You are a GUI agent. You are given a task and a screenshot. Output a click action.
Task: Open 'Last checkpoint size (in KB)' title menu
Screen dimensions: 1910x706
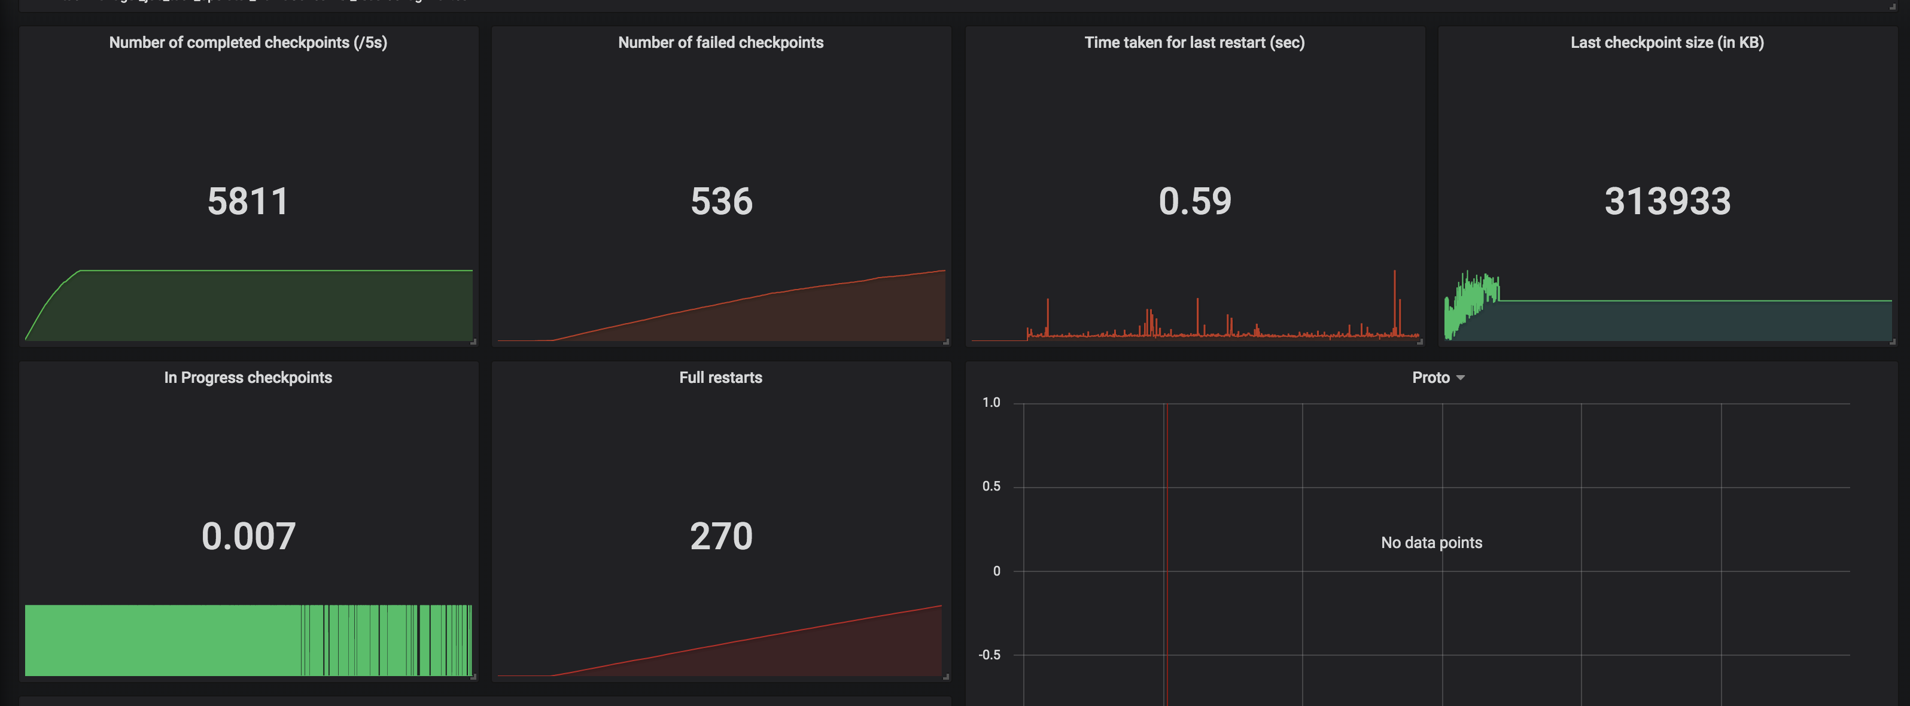tap(1667, 43)
